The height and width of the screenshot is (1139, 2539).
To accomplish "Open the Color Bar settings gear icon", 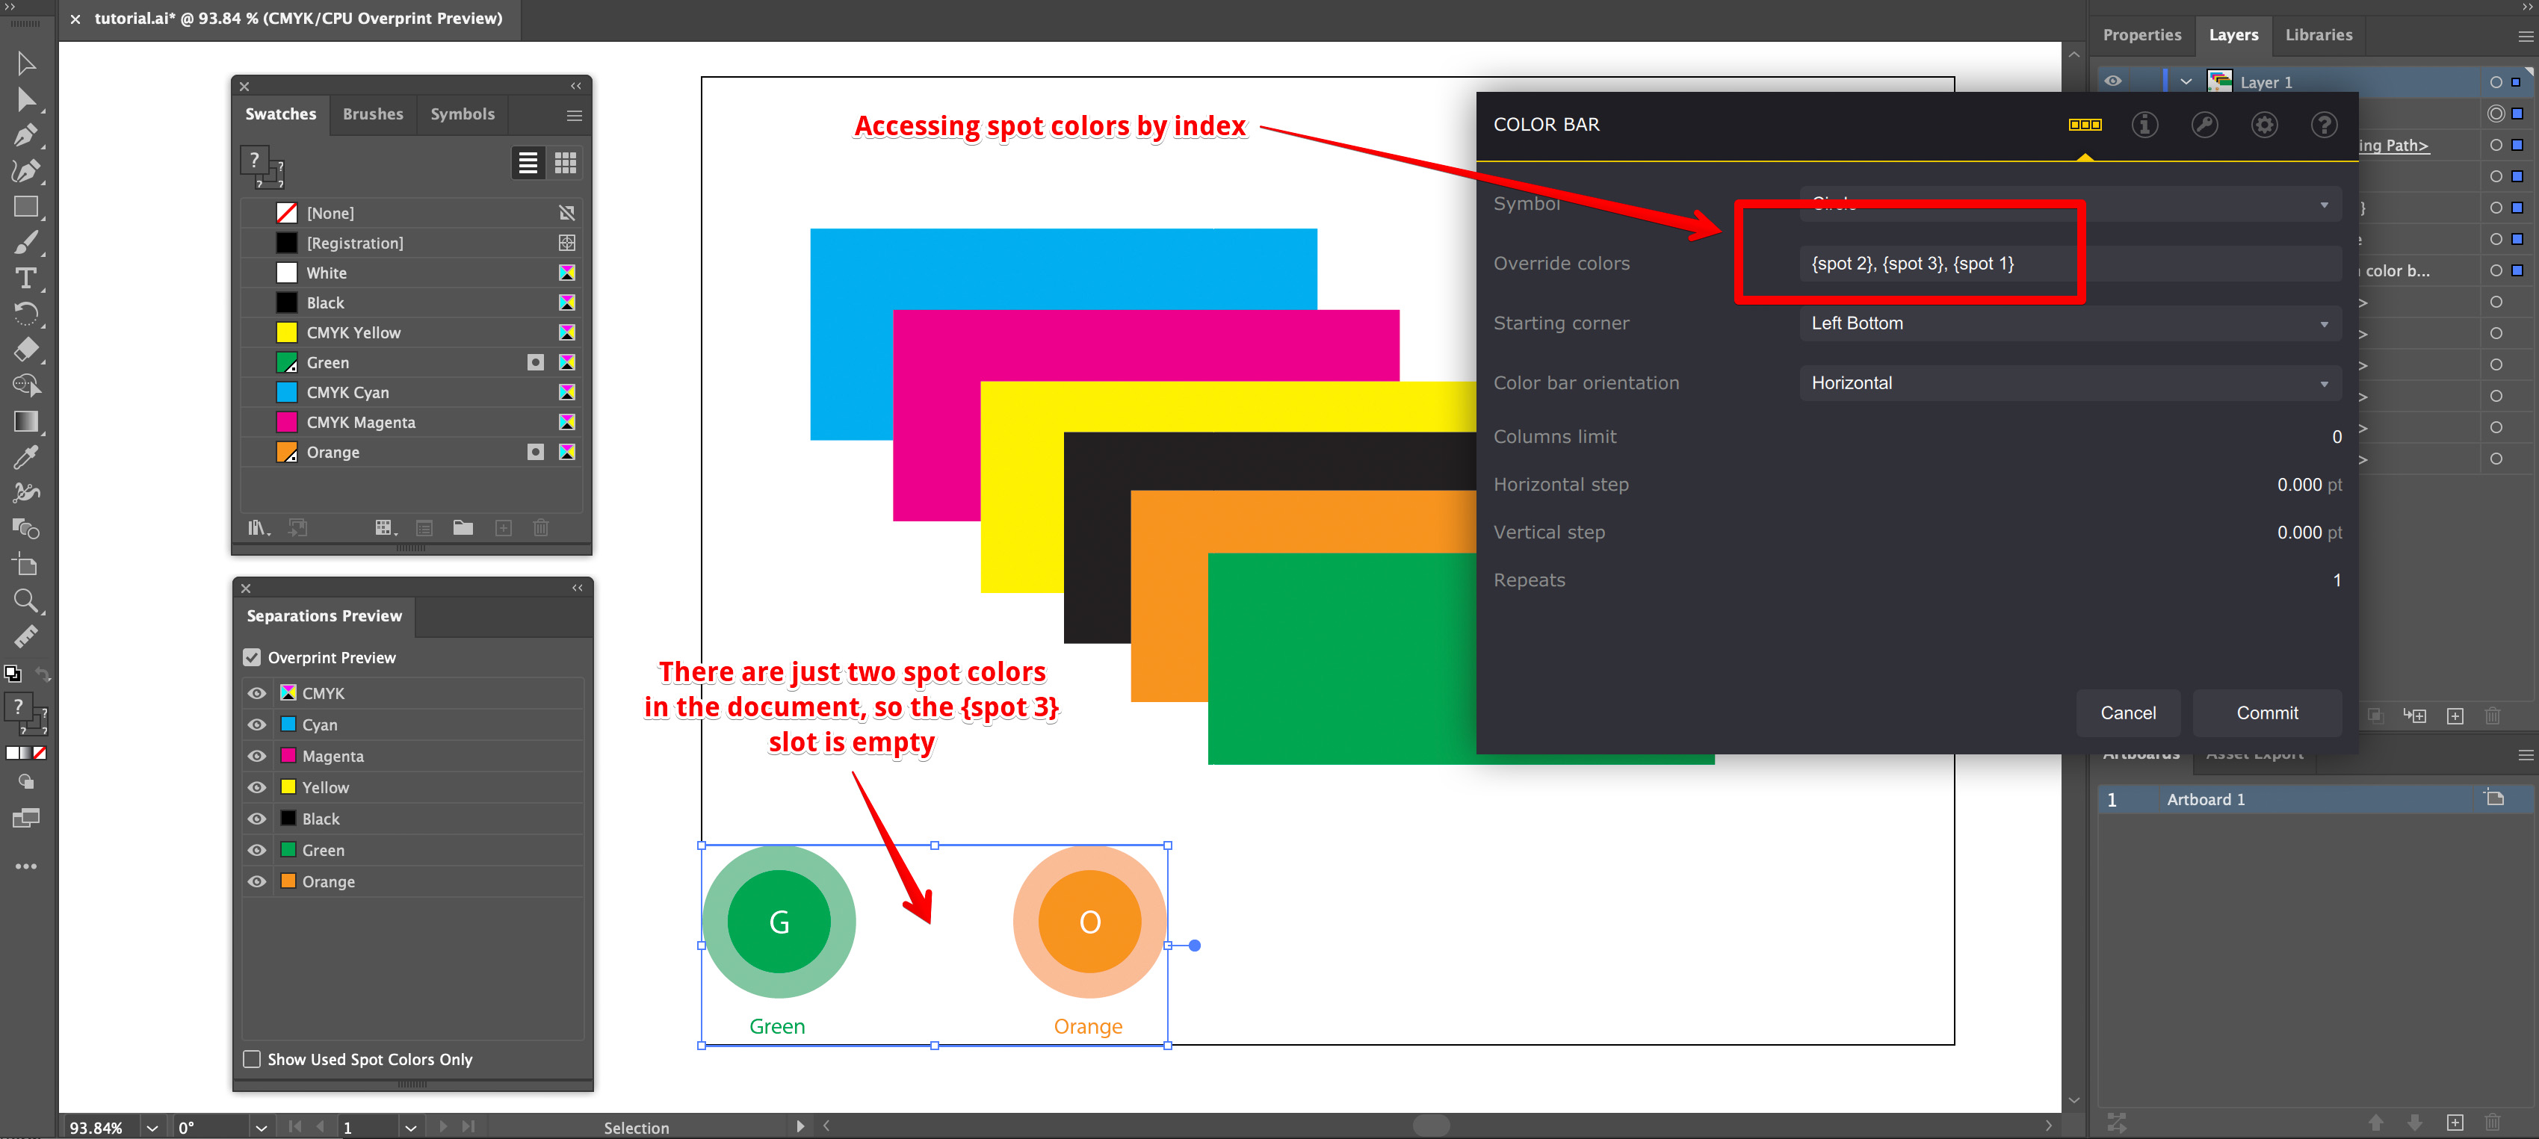I will tap(2264, 124).
